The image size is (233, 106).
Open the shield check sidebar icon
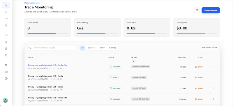pos(6,49)
